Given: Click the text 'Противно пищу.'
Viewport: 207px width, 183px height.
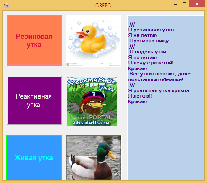Looking at the screenshot, I should (150, 41).
